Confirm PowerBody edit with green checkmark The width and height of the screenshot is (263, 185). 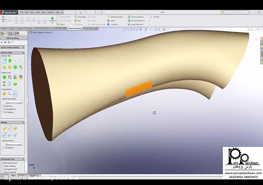(2, 42)
